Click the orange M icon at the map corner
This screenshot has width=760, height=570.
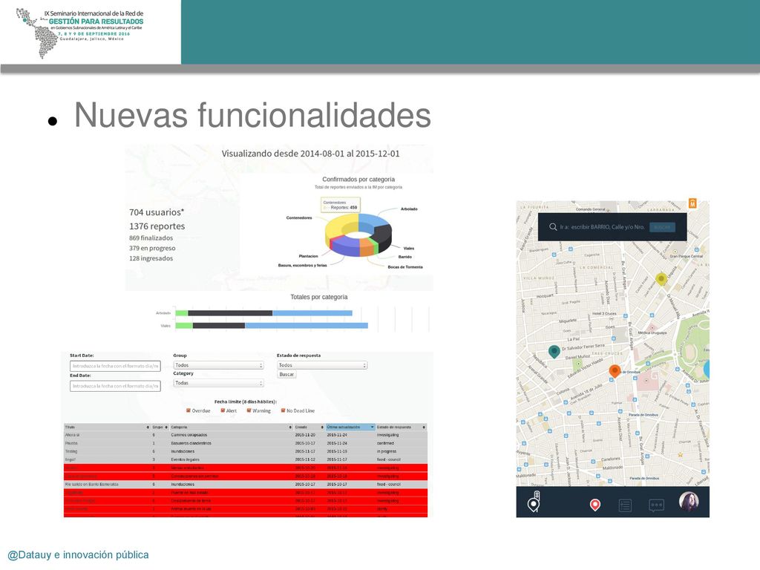click(692, 203)
